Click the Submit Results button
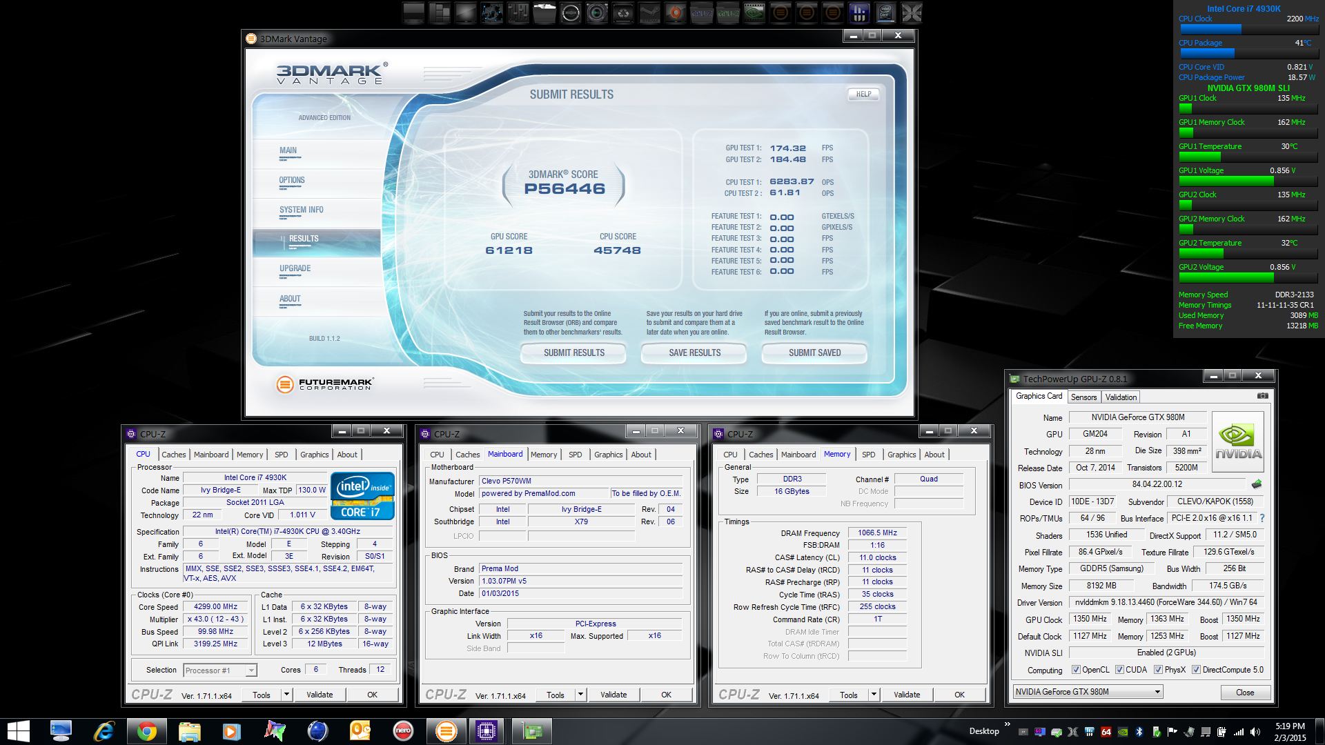This screenshot has height=745, width=1325. point(573,352)
